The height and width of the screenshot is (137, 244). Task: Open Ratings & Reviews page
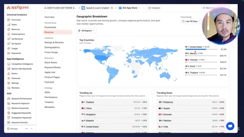pyautogui.click(x=54, y=42)
